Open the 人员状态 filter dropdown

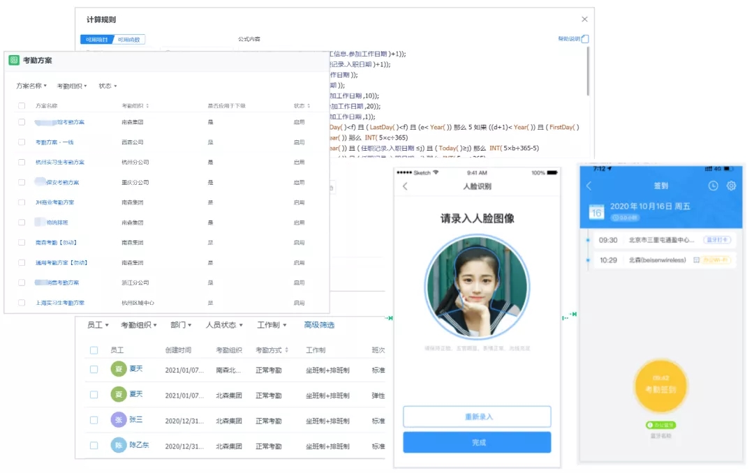point(224,325)
